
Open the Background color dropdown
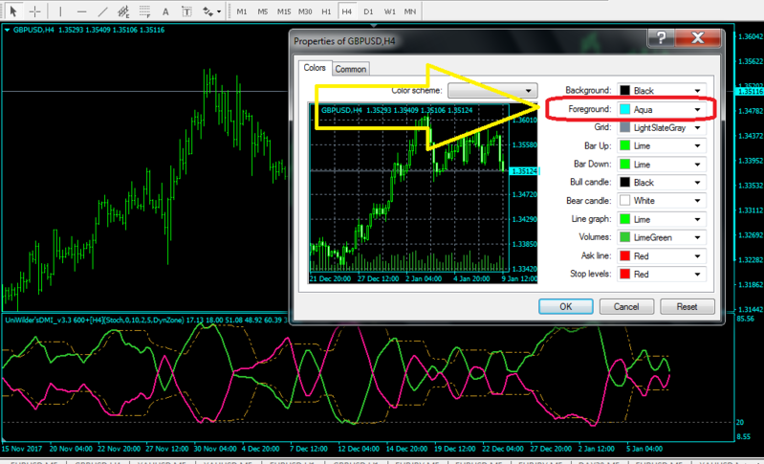[x=661, y=91]
